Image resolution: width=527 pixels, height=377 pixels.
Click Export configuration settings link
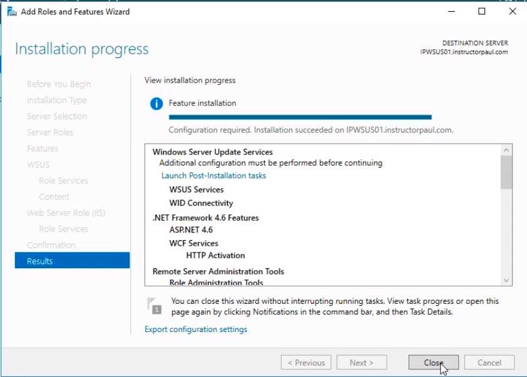point(196,329)
